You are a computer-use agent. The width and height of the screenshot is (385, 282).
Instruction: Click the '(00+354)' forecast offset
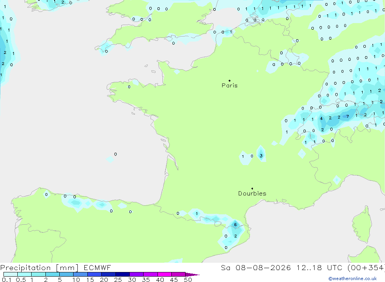coord(366,268)
